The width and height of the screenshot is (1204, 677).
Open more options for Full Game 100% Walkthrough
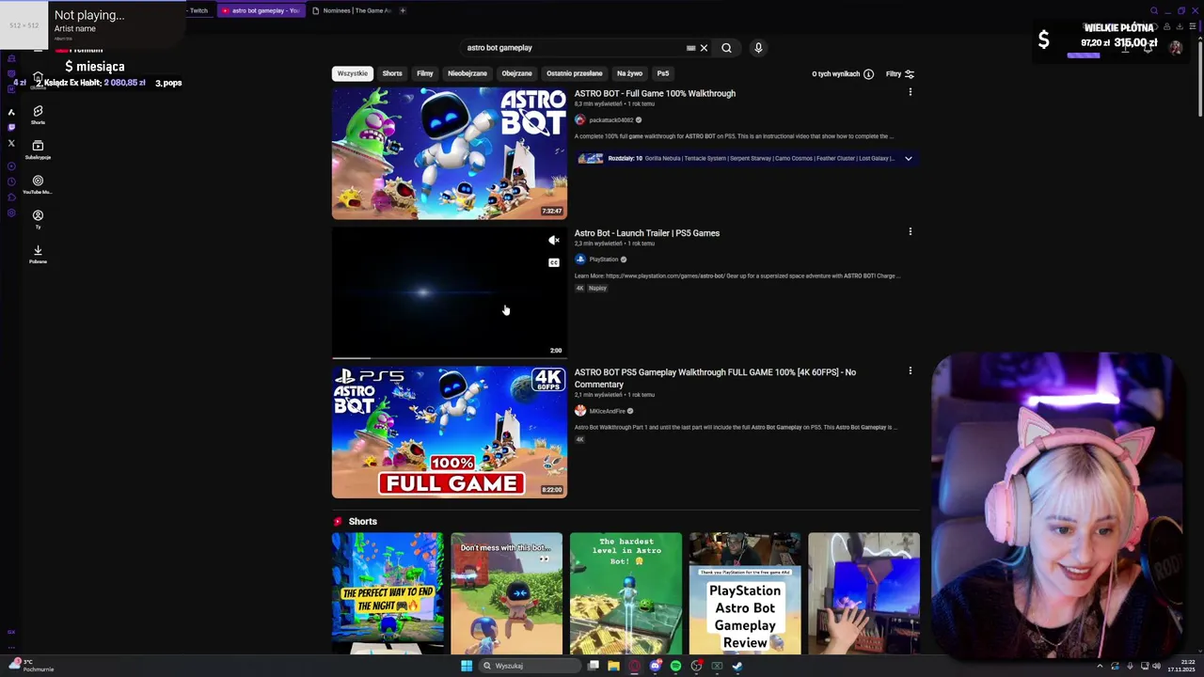[x=910, y=92]
